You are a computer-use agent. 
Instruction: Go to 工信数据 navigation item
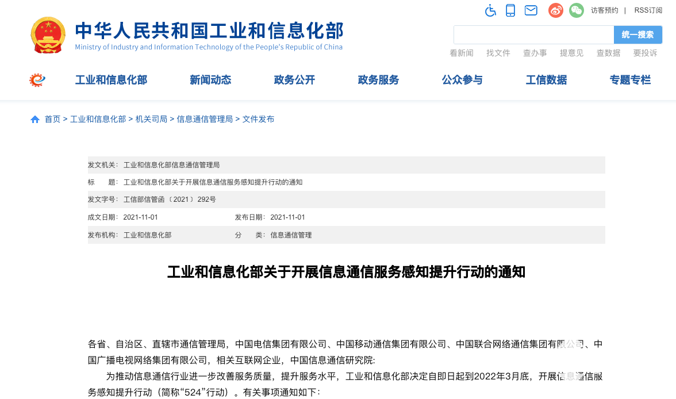546,80
